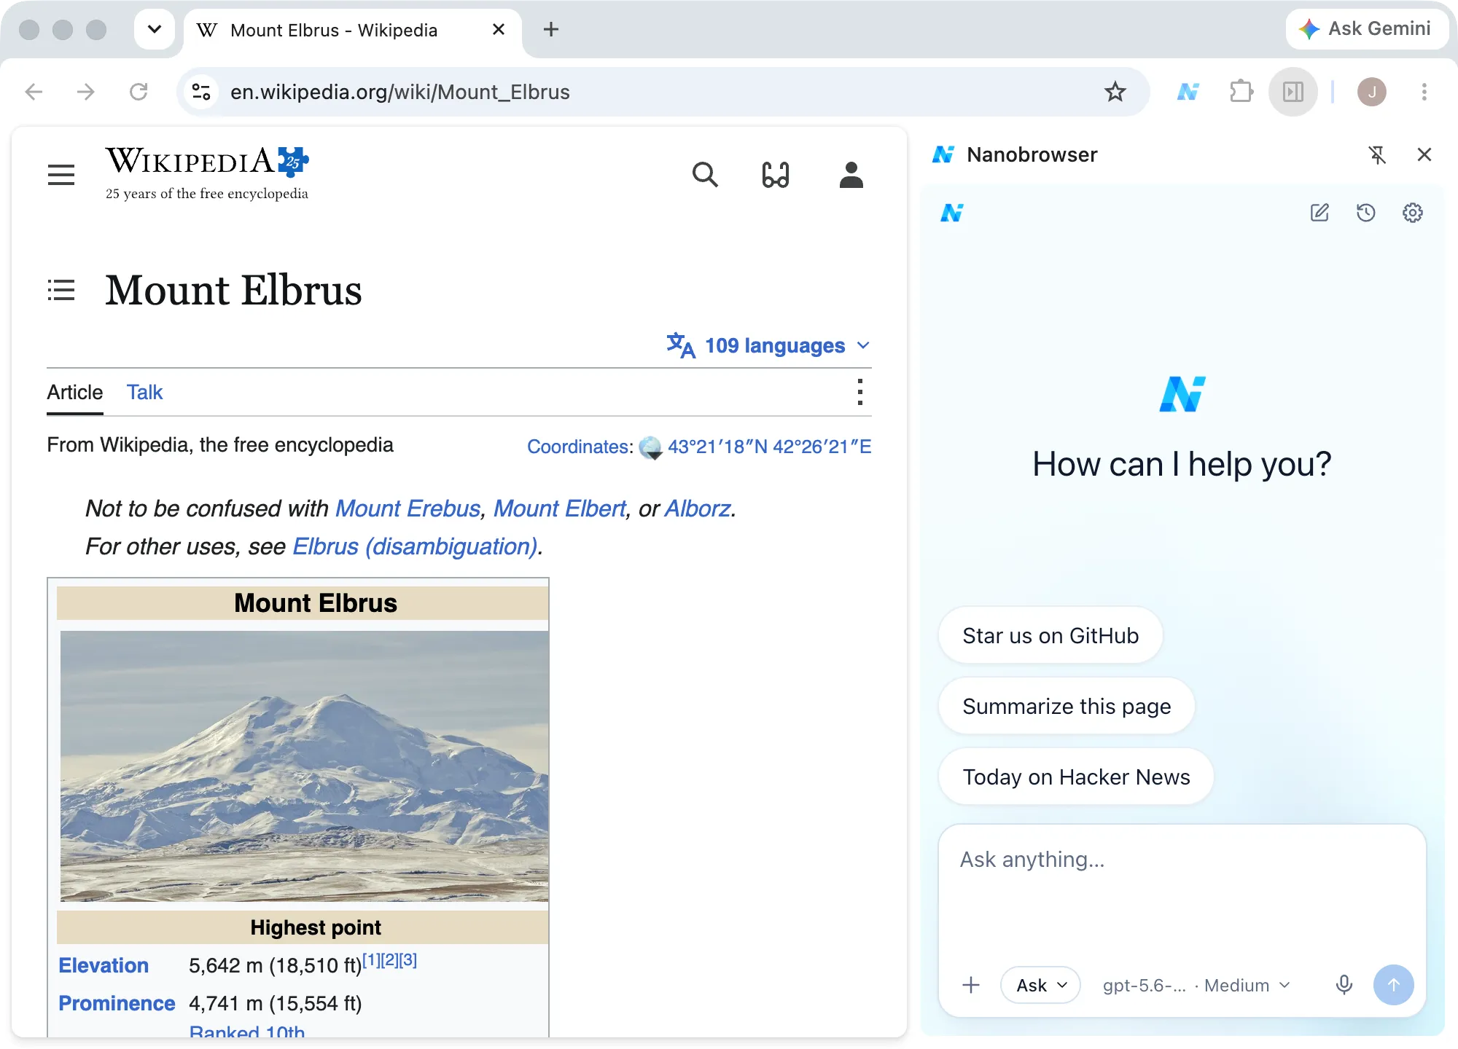
Task: Click the Today on Hacker News suggestion
Action: 1076,777
